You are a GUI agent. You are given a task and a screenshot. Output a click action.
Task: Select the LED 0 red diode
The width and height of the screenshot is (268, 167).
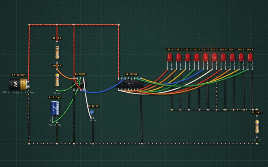170,57
